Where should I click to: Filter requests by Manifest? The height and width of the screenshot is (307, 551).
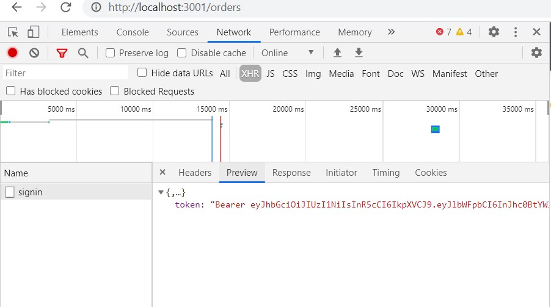click(450, 73)
